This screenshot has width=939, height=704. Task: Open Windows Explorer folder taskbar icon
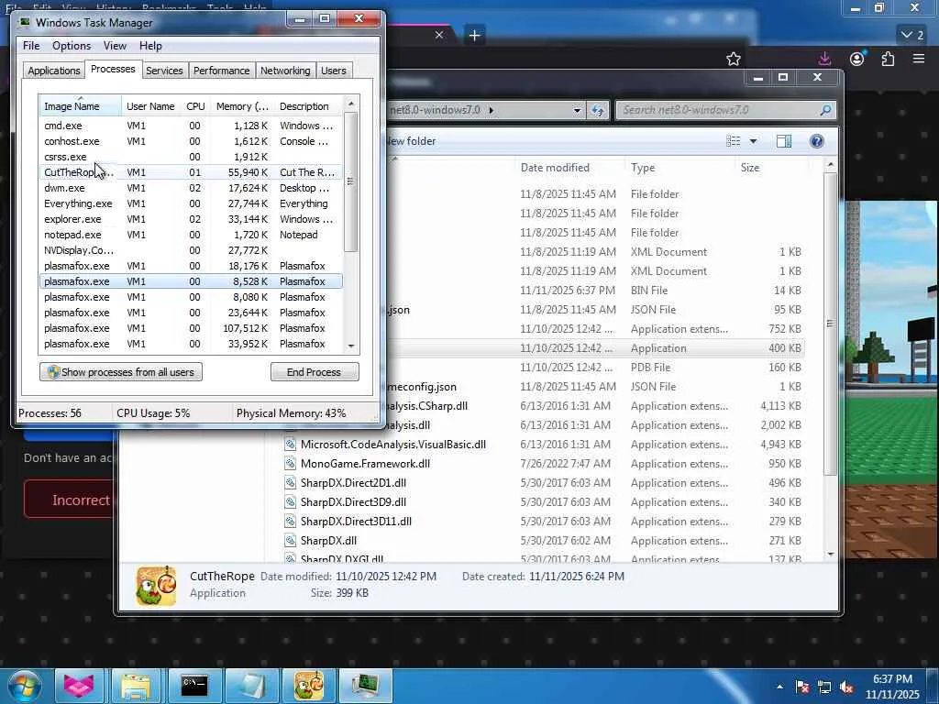pyautogui.click(x=136, y=686)
